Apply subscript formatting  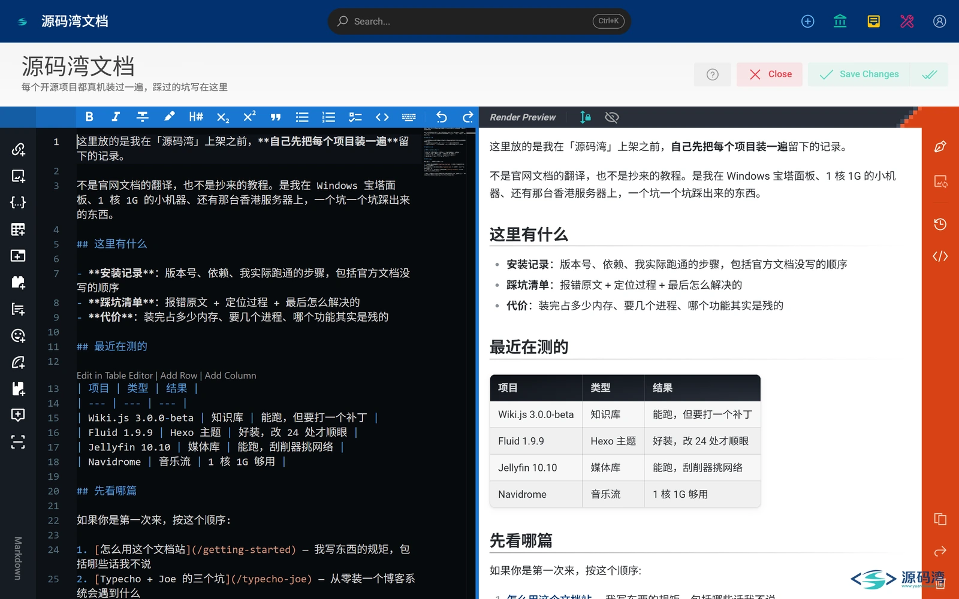[x=223, y=117]
